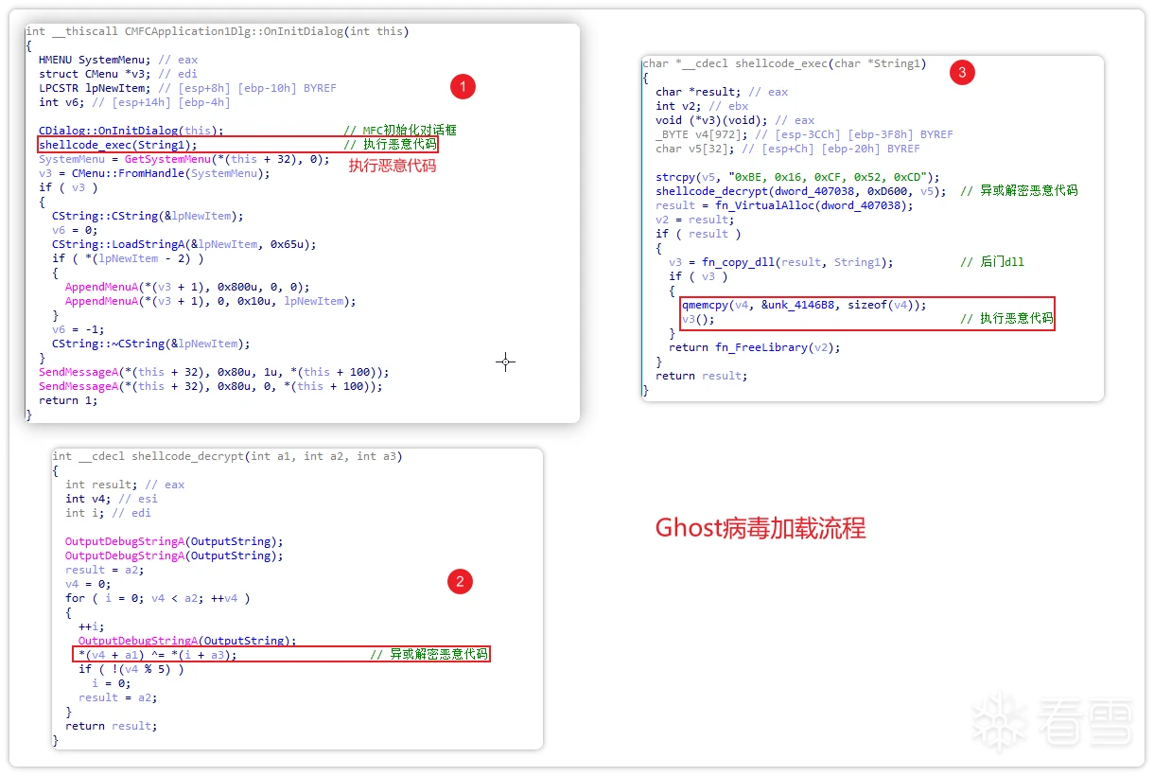Click the 'v2 = result;' assignment
The height and width of the screenshot is (776, 1154).
point(695,220)
